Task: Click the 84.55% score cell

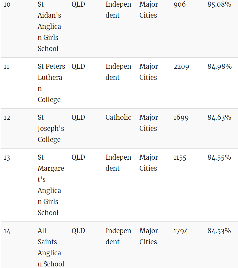Action: click(x=219, y=157)
